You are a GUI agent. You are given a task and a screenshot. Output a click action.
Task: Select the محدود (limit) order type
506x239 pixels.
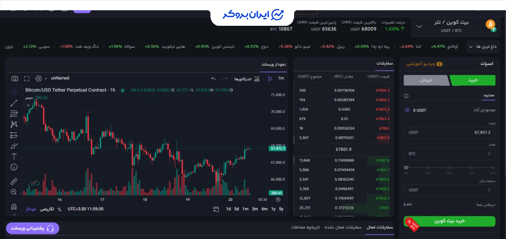pos(489,96)
